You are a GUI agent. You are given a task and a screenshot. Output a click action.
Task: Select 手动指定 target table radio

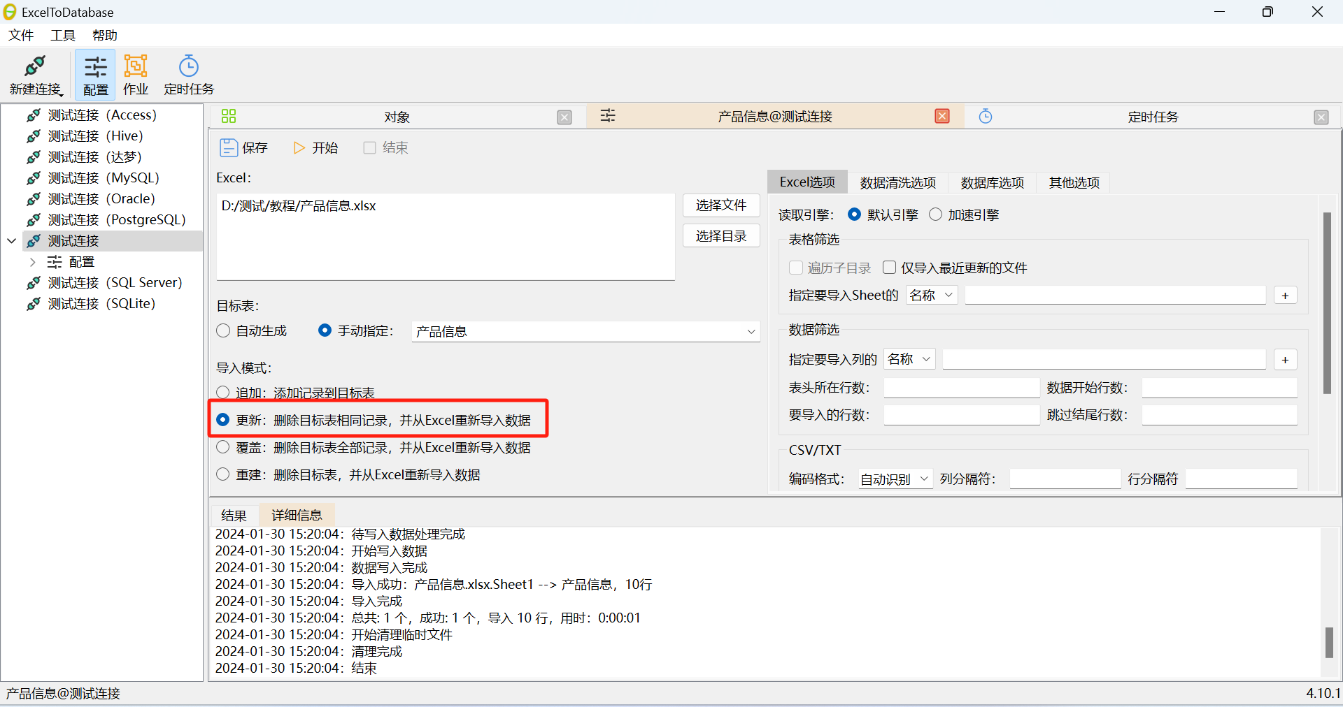325,330
